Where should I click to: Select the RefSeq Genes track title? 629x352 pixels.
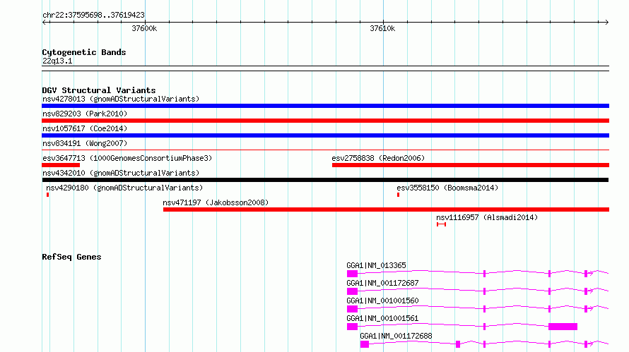pyautogui.click(x=71, y=257)
